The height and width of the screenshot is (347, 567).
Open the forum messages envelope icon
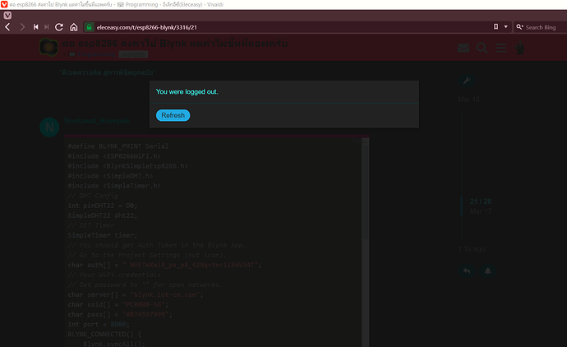(x=463, y=48)
